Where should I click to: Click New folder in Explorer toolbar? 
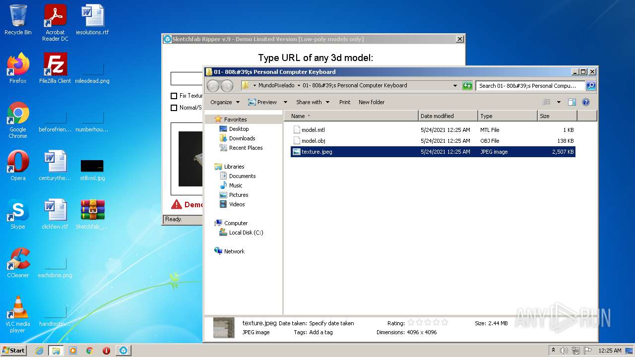coord(372,102)
